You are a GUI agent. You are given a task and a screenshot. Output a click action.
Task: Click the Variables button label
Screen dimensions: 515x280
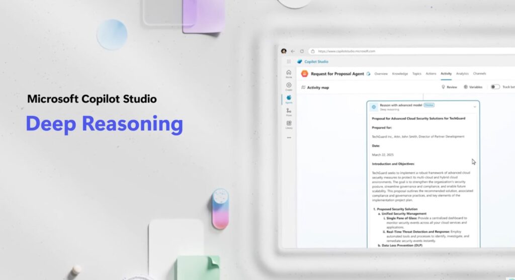tap(476, 87)
